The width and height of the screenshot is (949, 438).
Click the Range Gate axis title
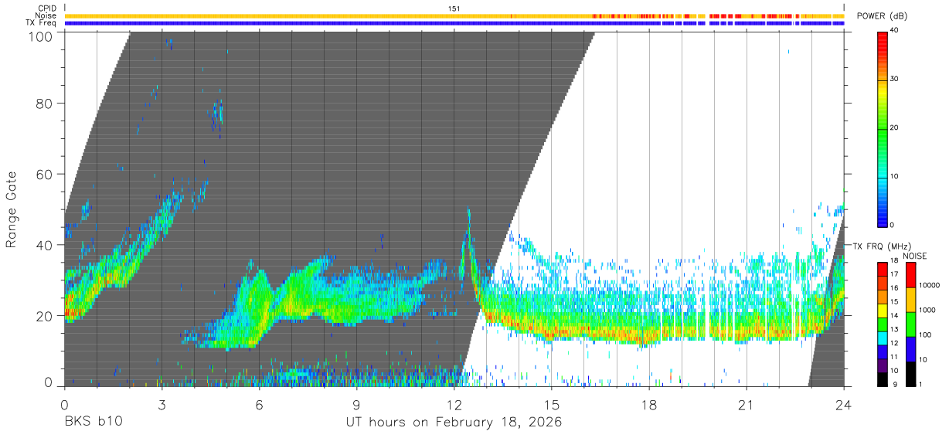[12, 210]
